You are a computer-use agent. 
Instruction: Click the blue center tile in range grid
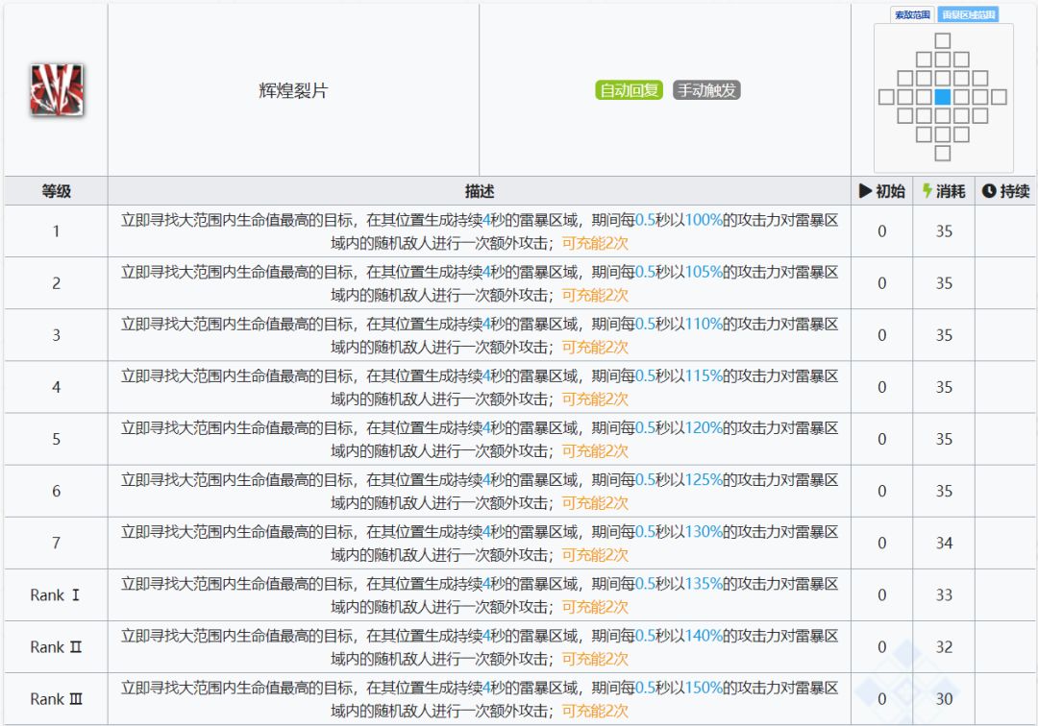942,97
